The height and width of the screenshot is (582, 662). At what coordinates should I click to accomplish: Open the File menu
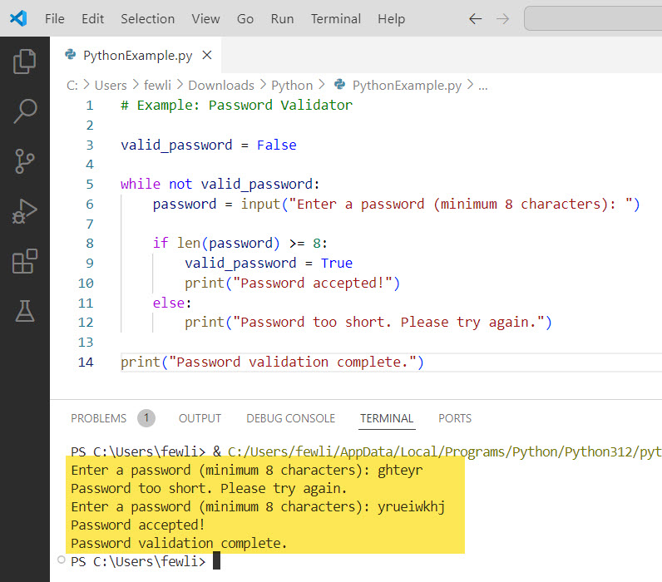[x=55, y=18]
